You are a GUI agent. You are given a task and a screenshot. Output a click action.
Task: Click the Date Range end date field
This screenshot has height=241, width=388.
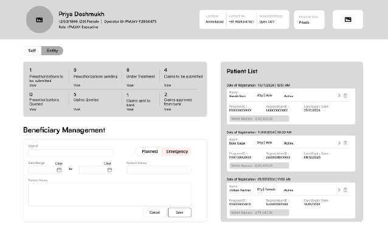tap(96, 170)
